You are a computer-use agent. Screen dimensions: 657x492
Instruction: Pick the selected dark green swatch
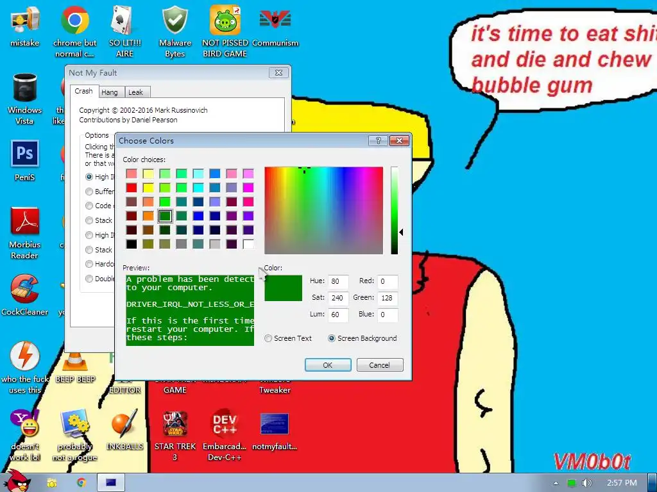point(165,216)
